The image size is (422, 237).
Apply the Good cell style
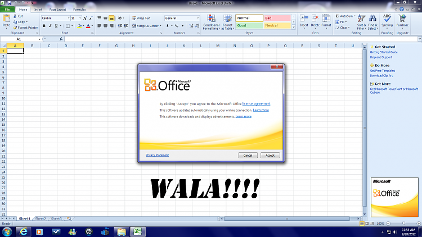tap(249, 25)
